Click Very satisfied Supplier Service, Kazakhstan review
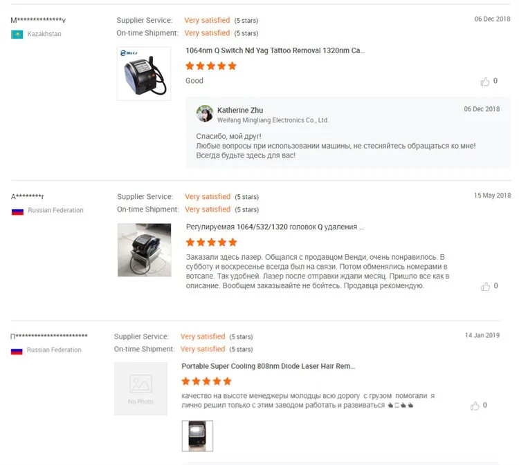This screenshot has width=519, height=465. [207, 21]
